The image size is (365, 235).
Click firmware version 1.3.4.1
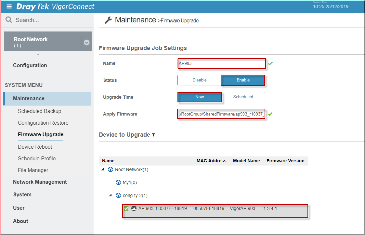270,208
